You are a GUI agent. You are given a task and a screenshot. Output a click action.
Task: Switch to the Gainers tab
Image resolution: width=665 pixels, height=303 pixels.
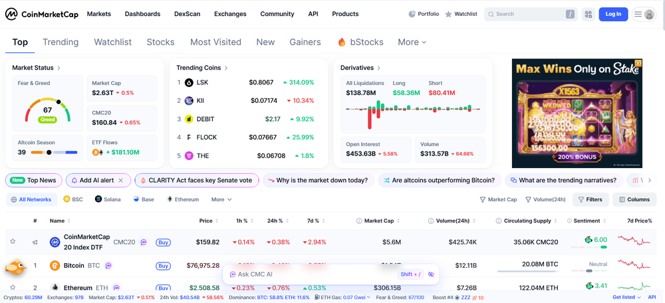(x=305, y=42)
